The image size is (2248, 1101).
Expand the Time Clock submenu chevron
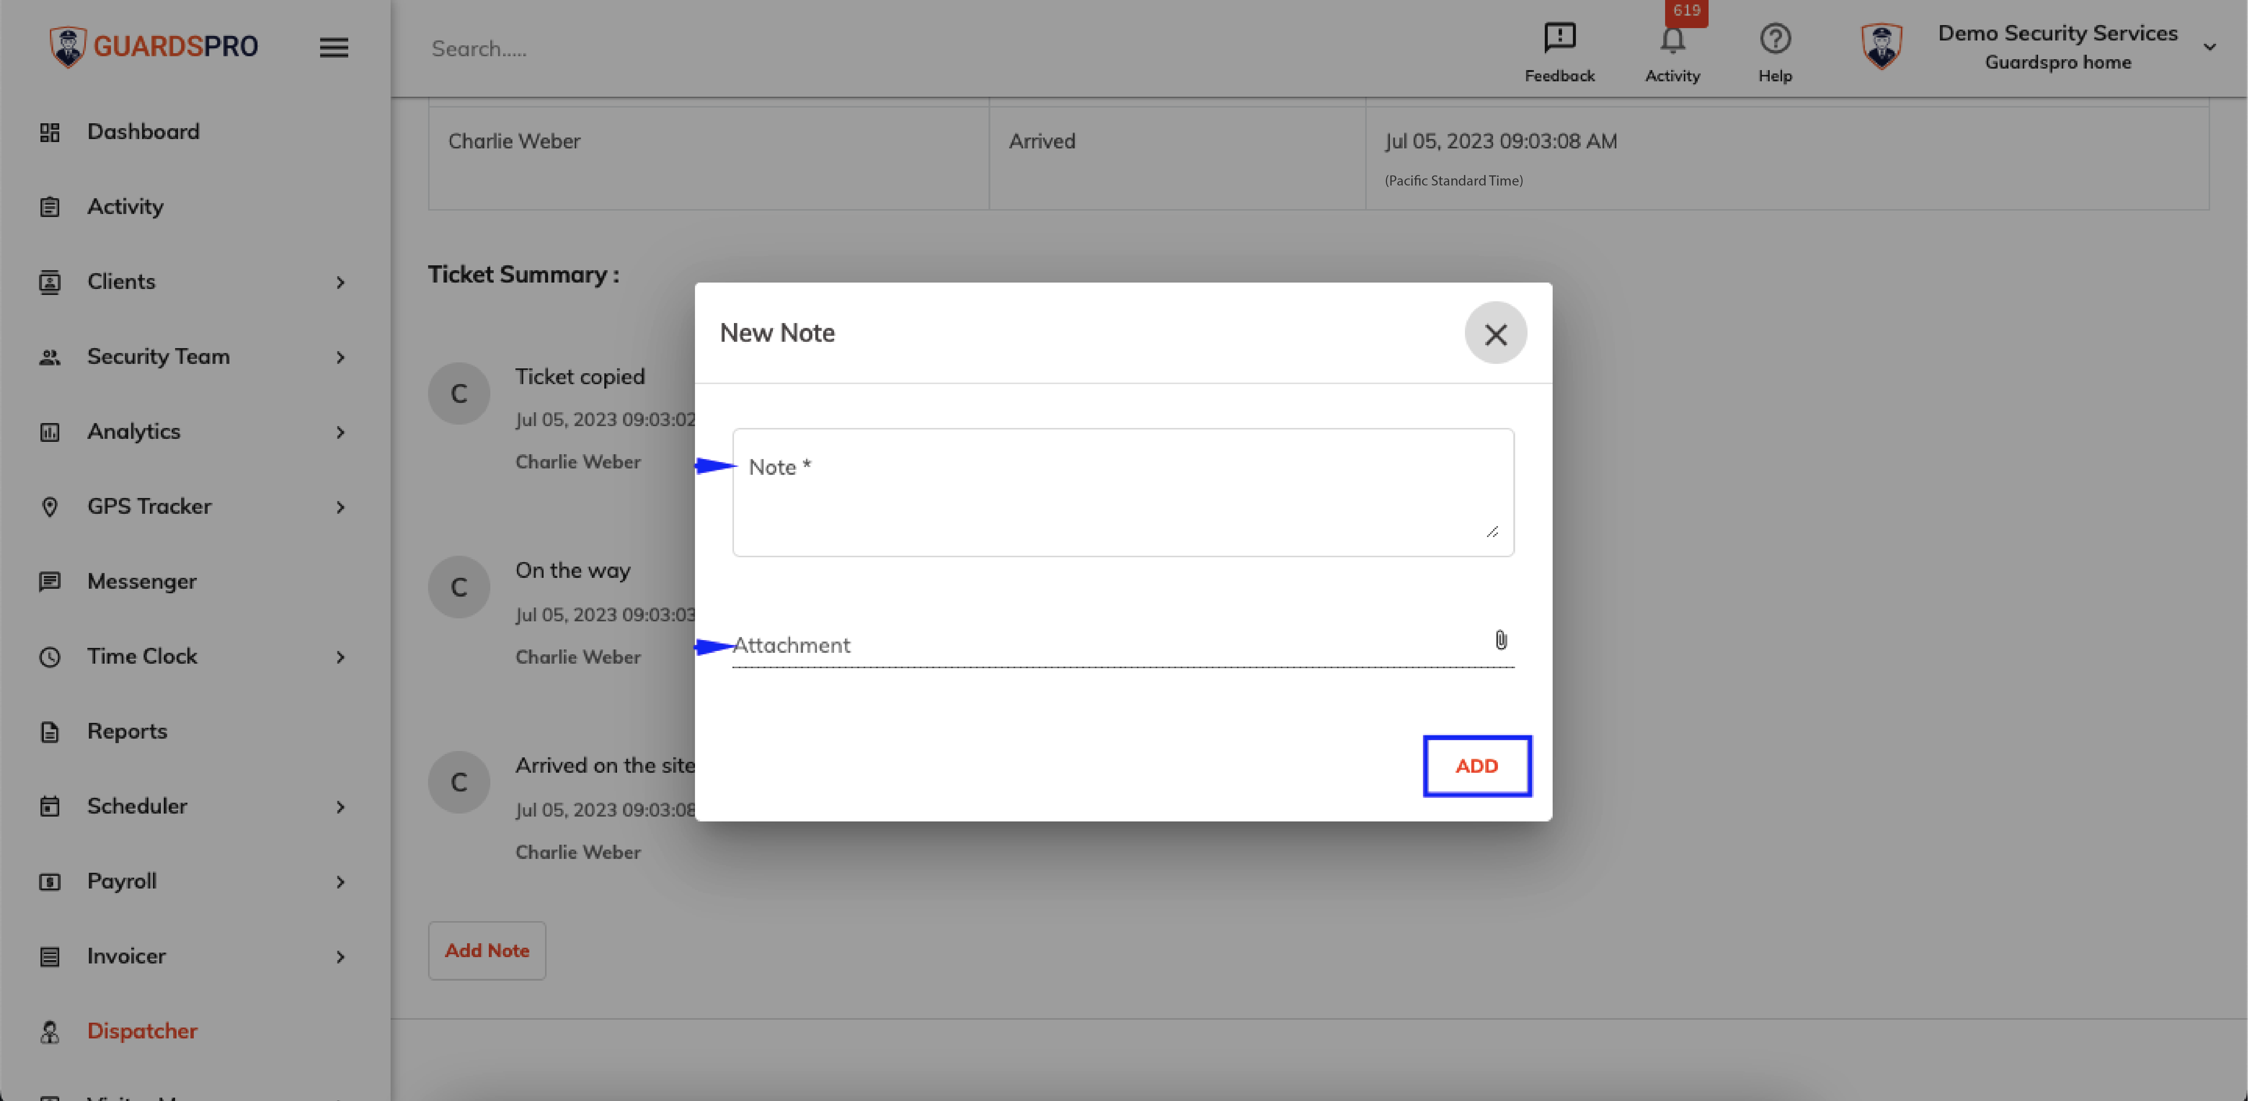[x=340, y=658]
